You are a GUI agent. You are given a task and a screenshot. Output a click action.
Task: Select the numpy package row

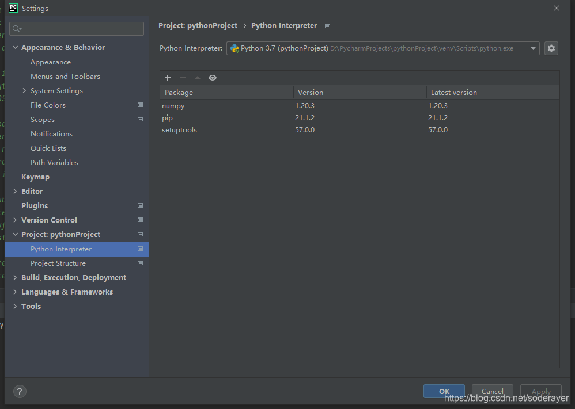tap(360, 105)
